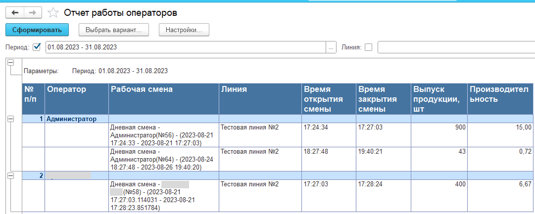Viewport: 535px width, 214px height.
Task: Open period picker with ellipsis button
Action: (x=331, y=47)
